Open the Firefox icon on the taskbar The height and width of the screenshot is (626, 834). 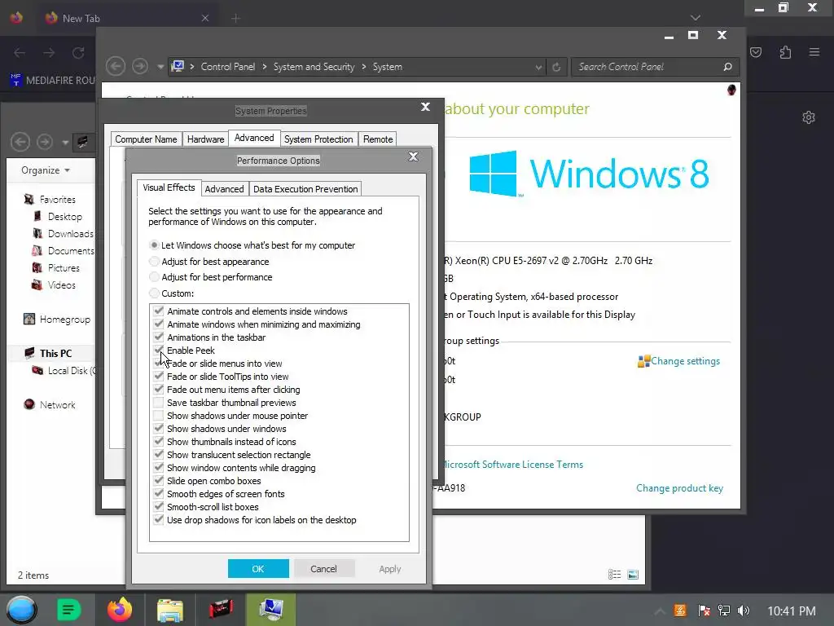(x=120, y=610)
